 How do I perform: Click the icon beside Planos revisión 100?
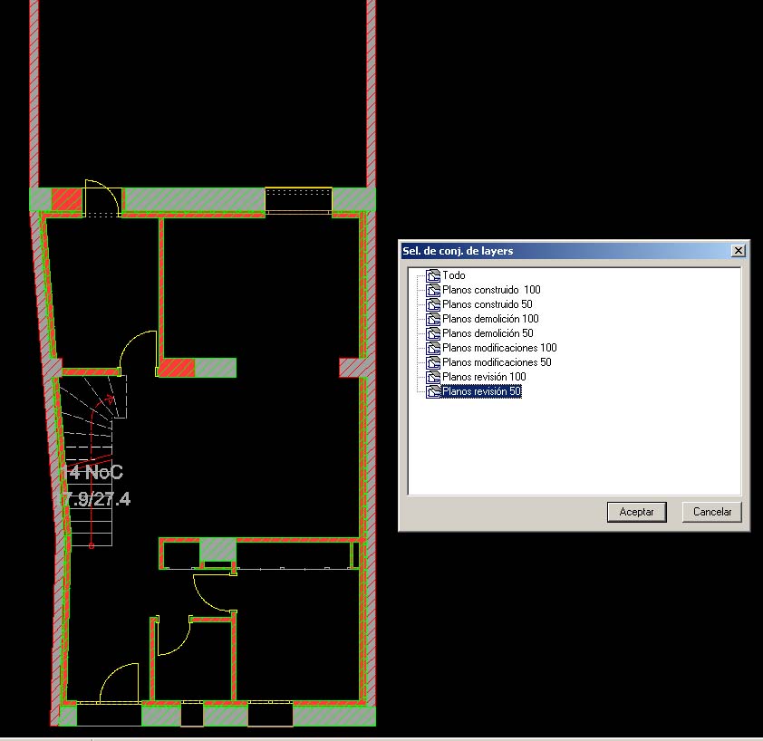click(433, 377)
